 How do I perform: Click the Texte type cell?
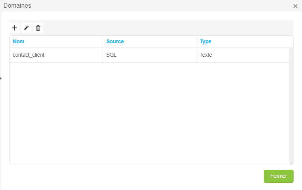click(x=206, y=55)
